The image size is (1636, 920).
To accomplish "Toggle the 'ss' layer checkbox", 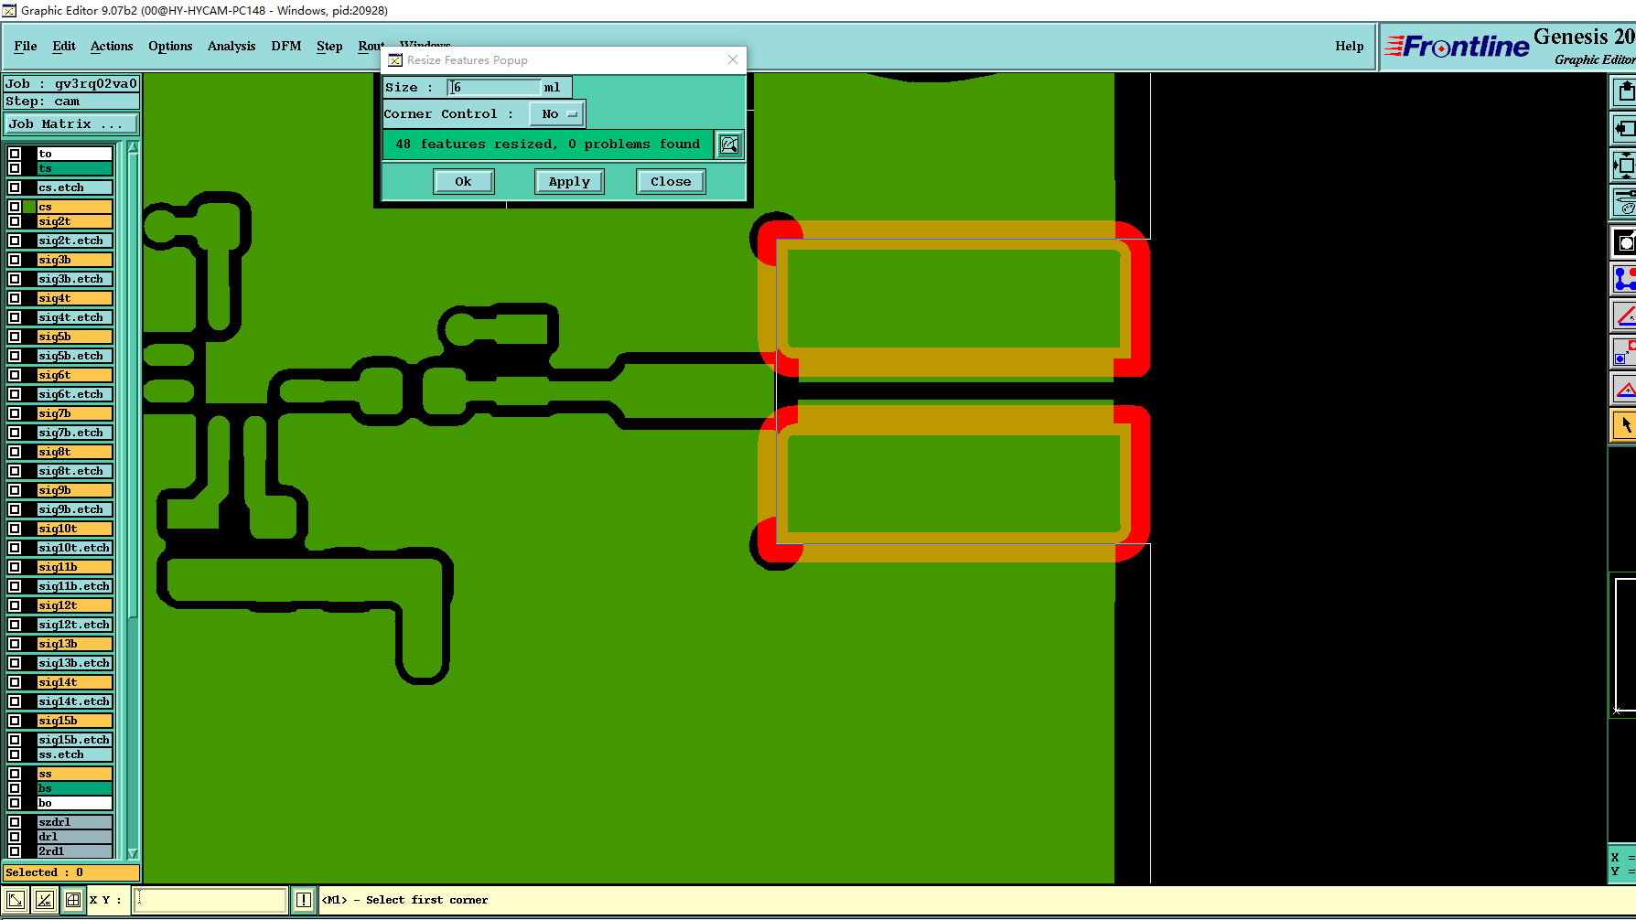I will (15, 774).
